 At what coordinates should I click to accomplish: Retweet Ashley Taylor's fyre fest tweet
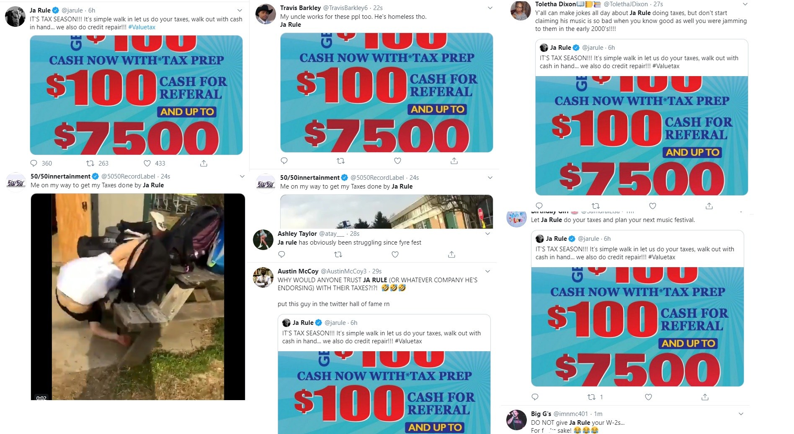(x=338, y=254)
